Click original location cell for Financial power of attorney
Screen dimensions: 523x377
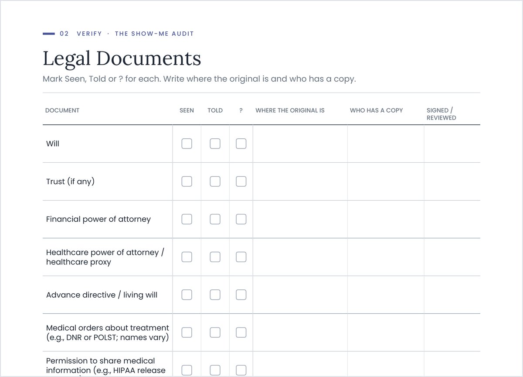[x=300, y=219]
